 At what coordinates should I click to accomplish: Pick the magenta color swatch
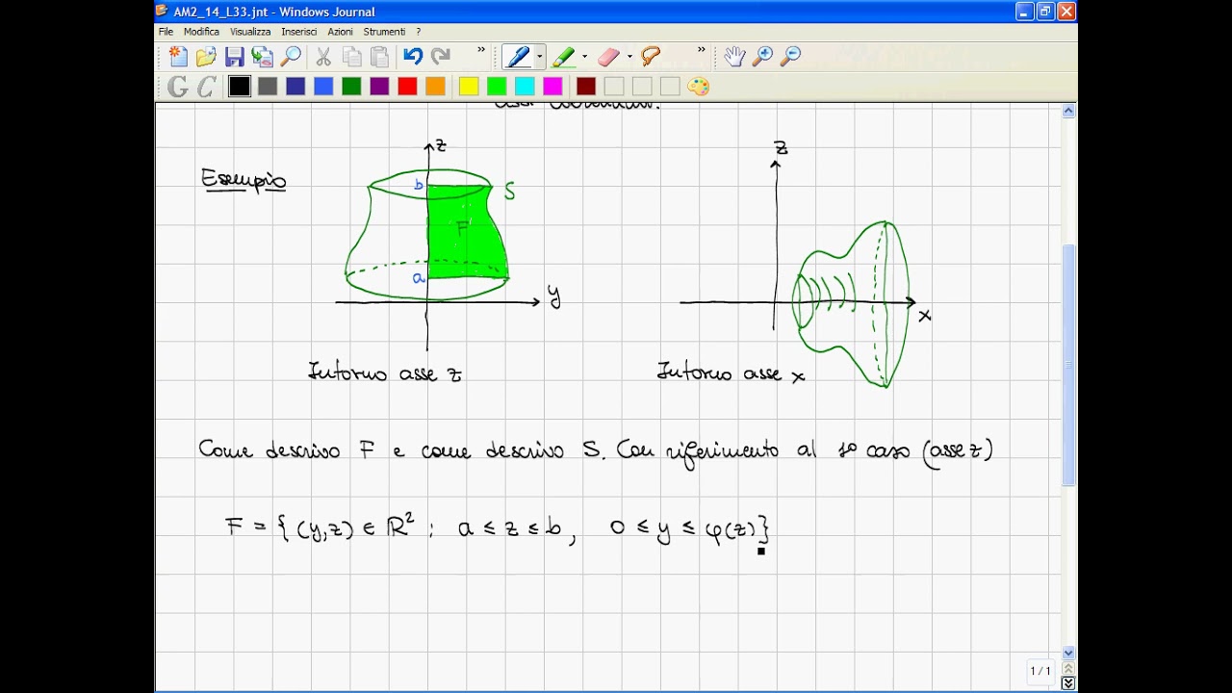[x=552, y=87]
